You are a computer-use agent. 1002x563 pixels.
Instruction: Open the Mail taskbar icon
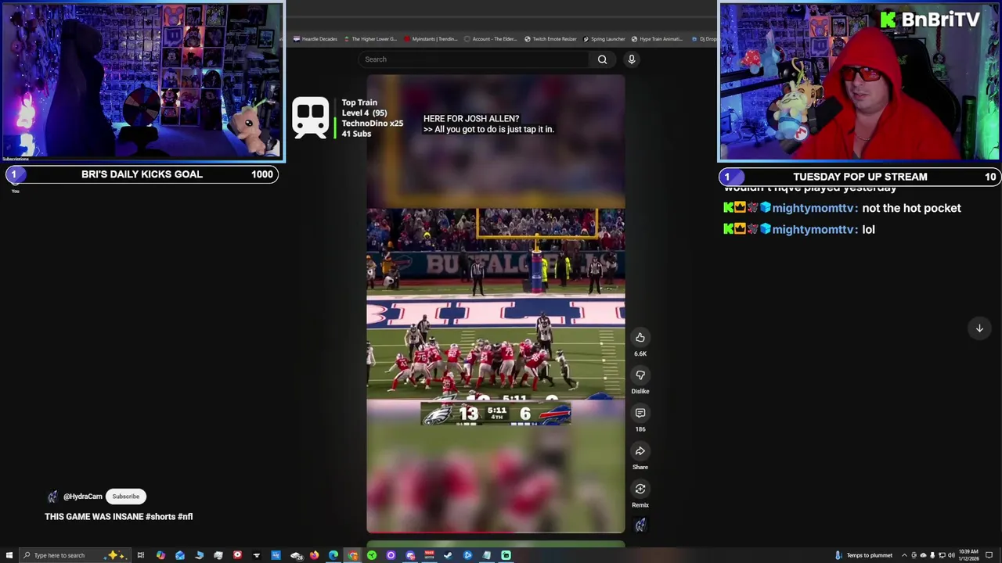pos(180,555)
